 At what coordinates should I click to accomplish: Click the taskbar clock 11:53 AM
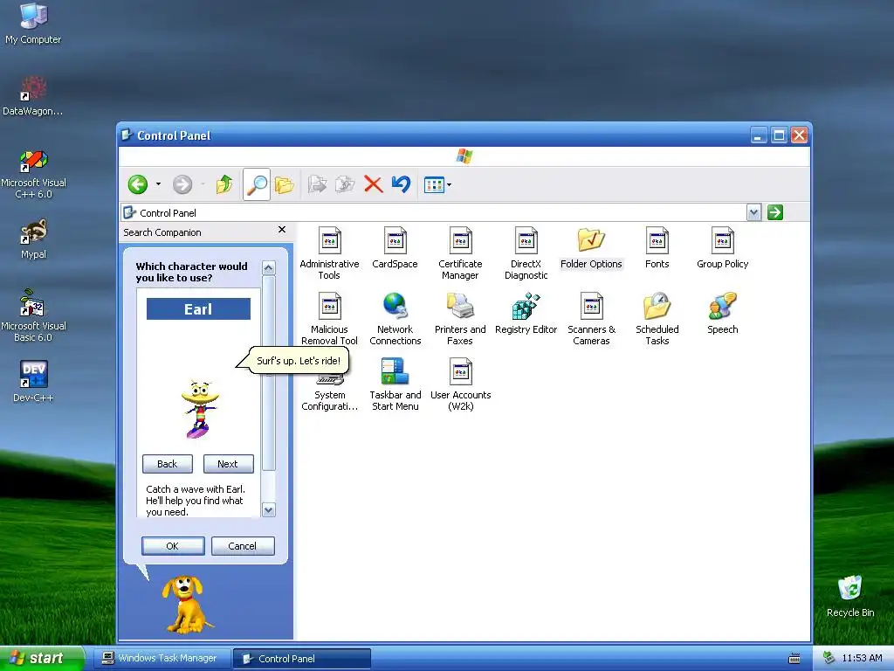pos(862,659)
